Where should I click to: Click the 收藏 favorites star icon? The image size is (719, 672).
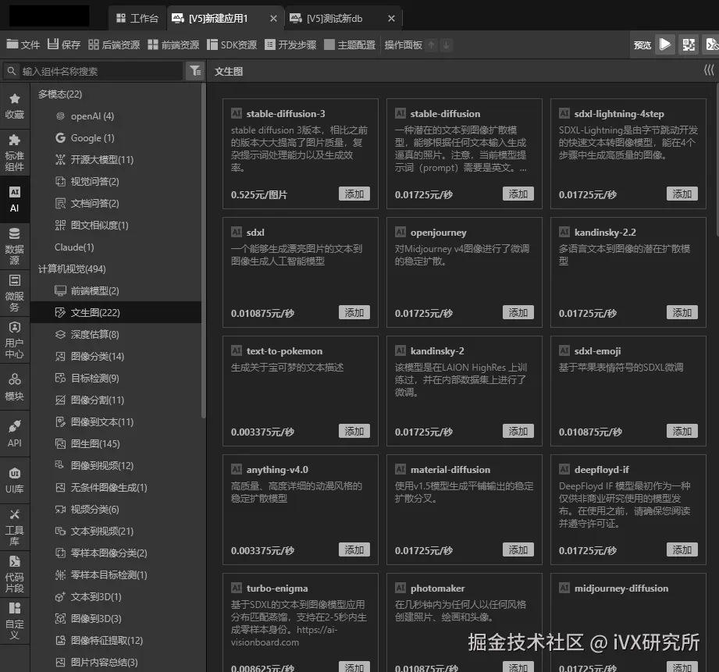coord(14,100)
